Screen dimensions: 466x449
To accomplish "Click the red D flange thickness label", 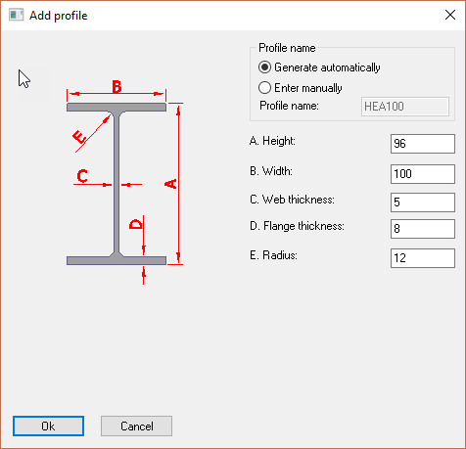I will [x=136, y=224].
